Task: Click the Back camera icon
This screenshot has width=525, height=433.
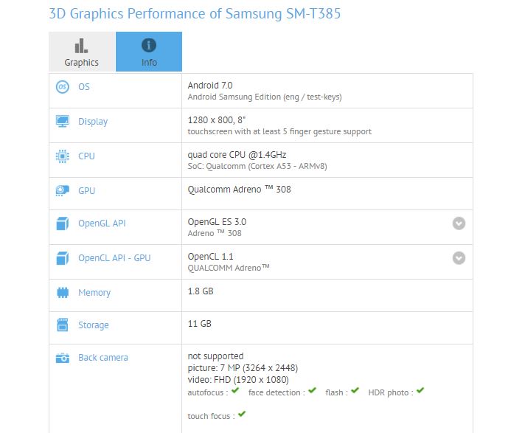Action: point(62,358)
